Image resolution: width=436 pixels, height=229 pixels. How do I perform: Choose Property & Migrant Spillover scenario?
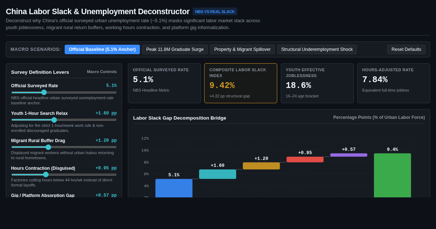[x=242, y=49]
